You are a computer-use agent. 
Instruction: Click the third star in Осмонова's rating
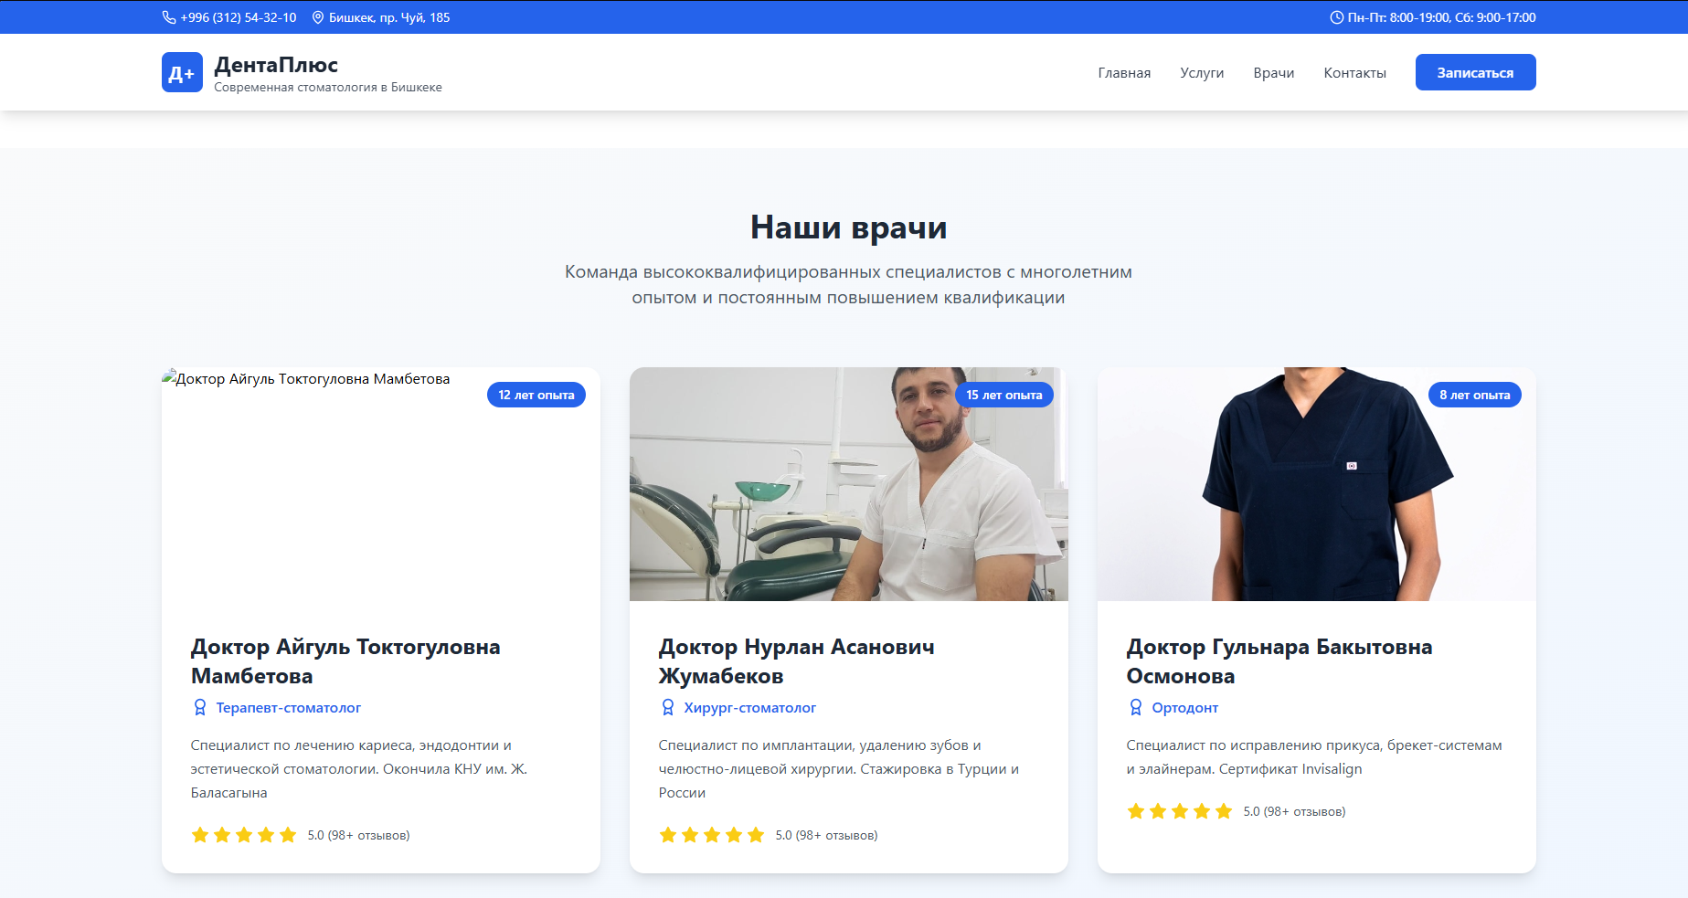coord(1180,811)
